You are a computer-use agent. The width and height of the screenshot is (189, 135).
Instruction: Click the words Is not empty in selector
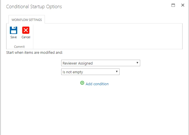click(x=73, y=72)
